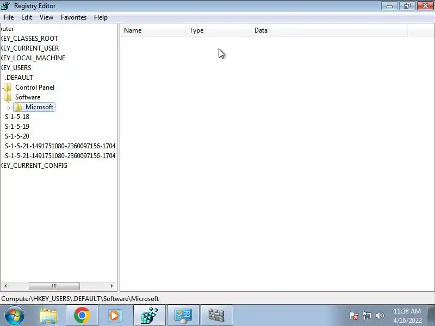435x326 pixels.
Task: Click the Registry Editor title bar icon
Action: click(5, 5)
